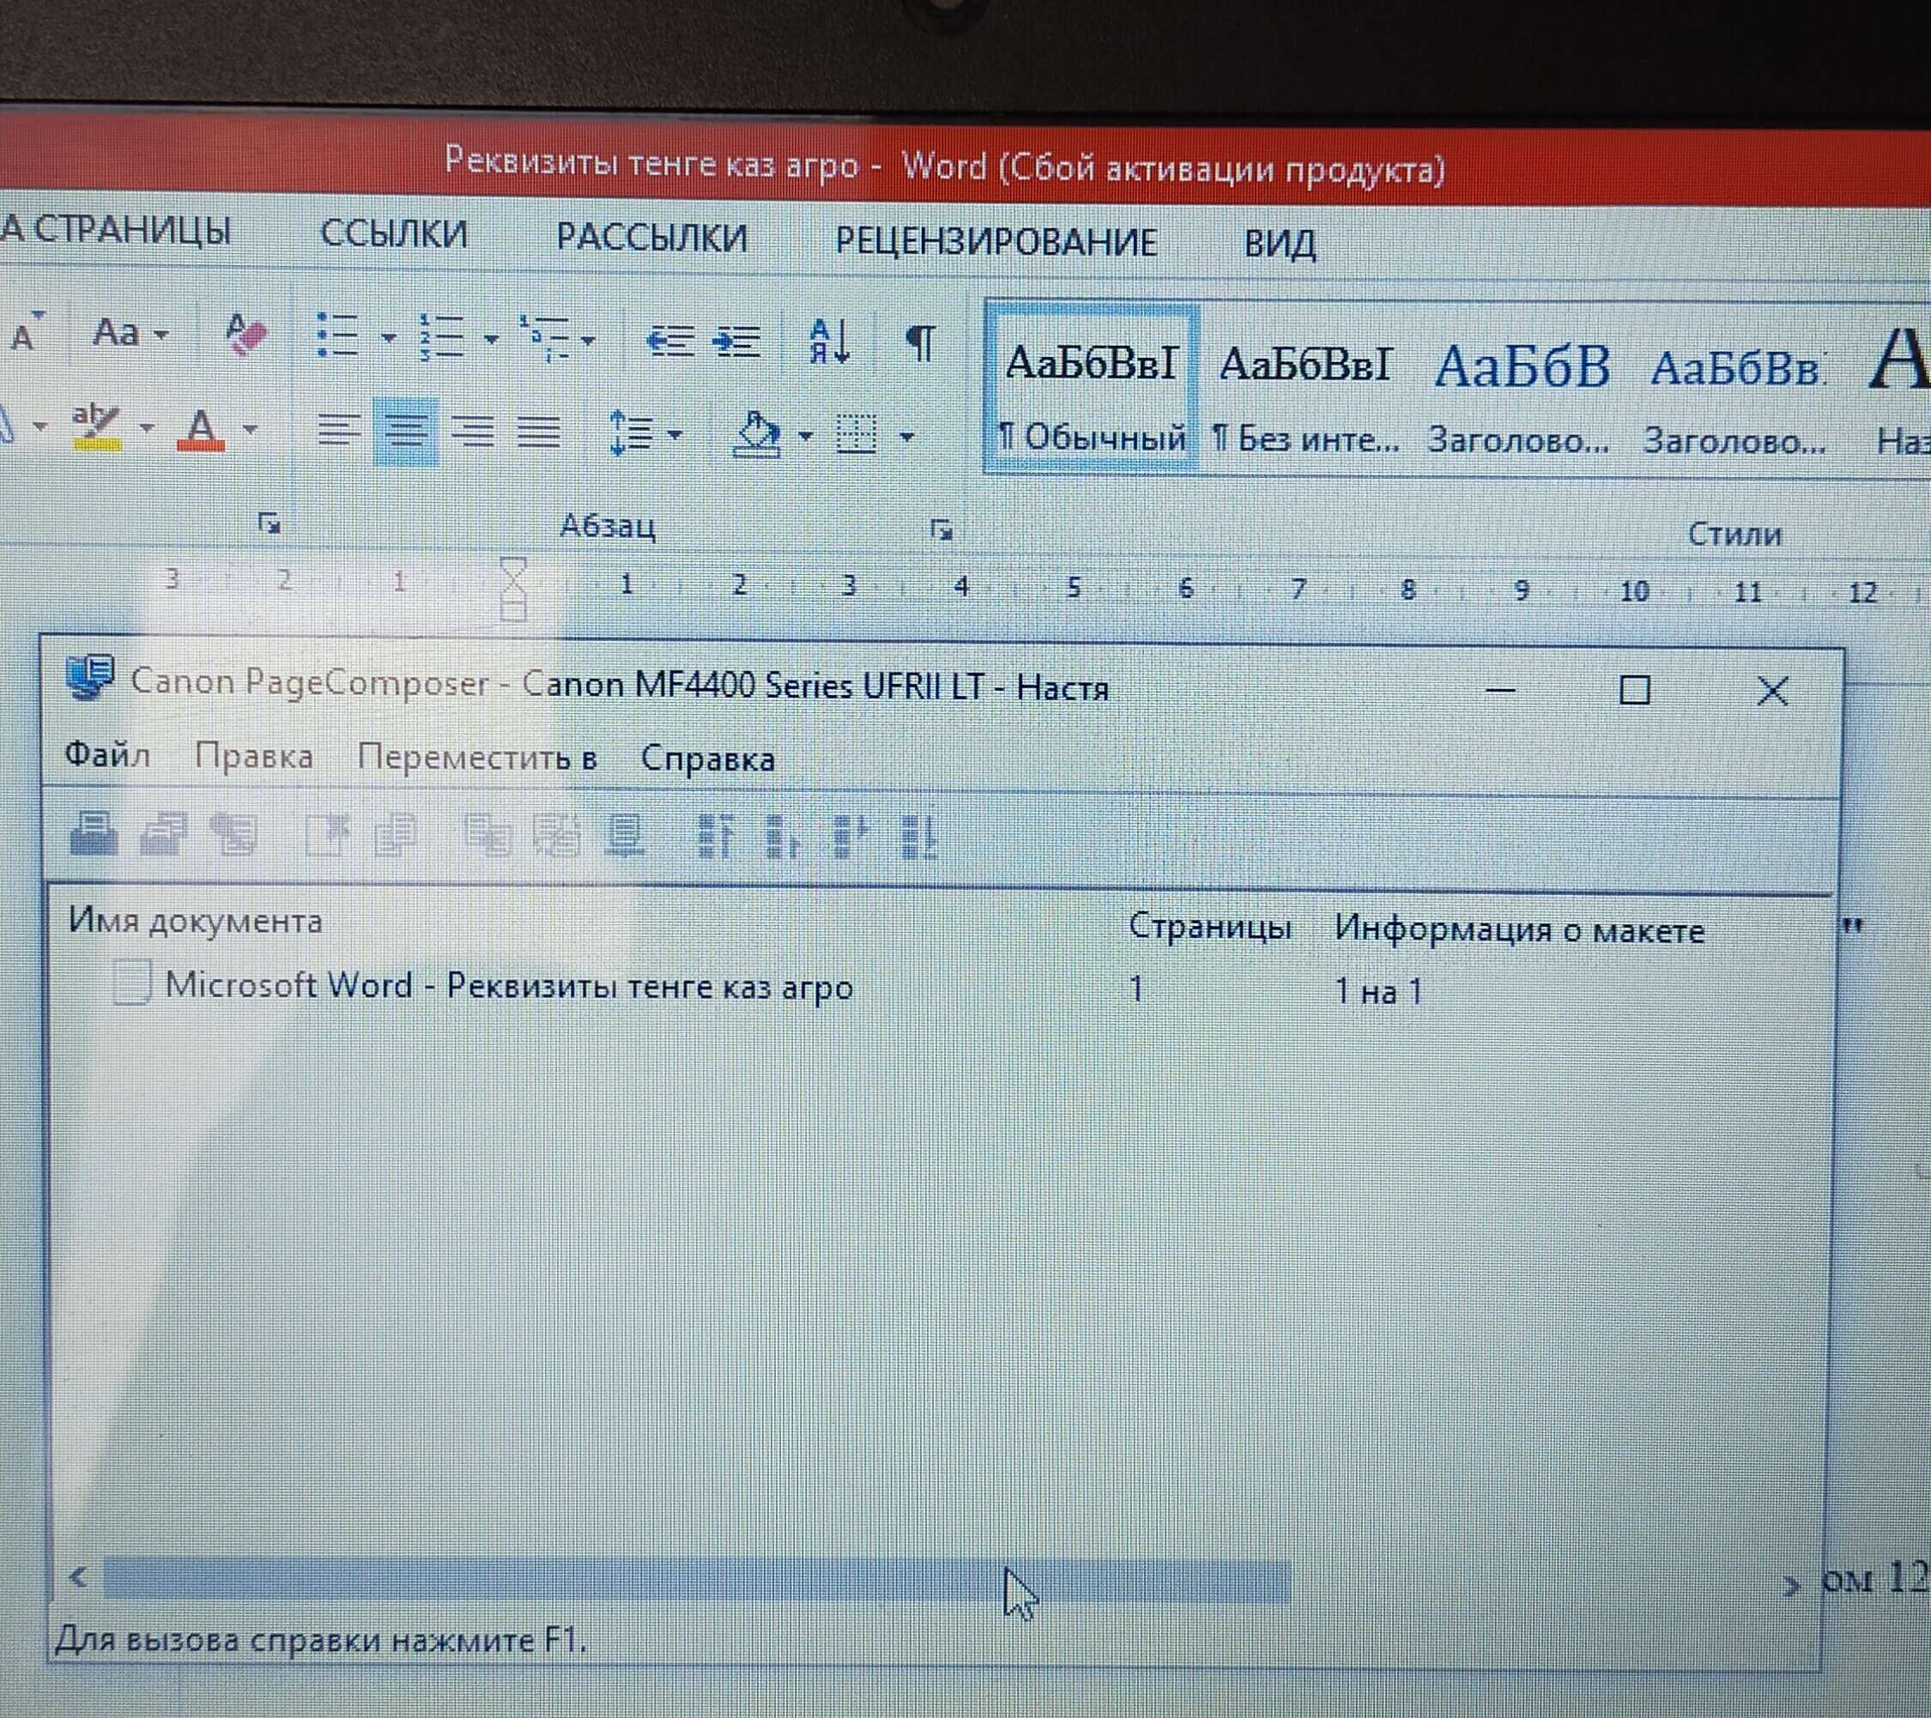Switch to the ССЫЛКИ ribbon tab
The height and width of the screenshot is (1718, 1931).
click(x=393, y=234)
